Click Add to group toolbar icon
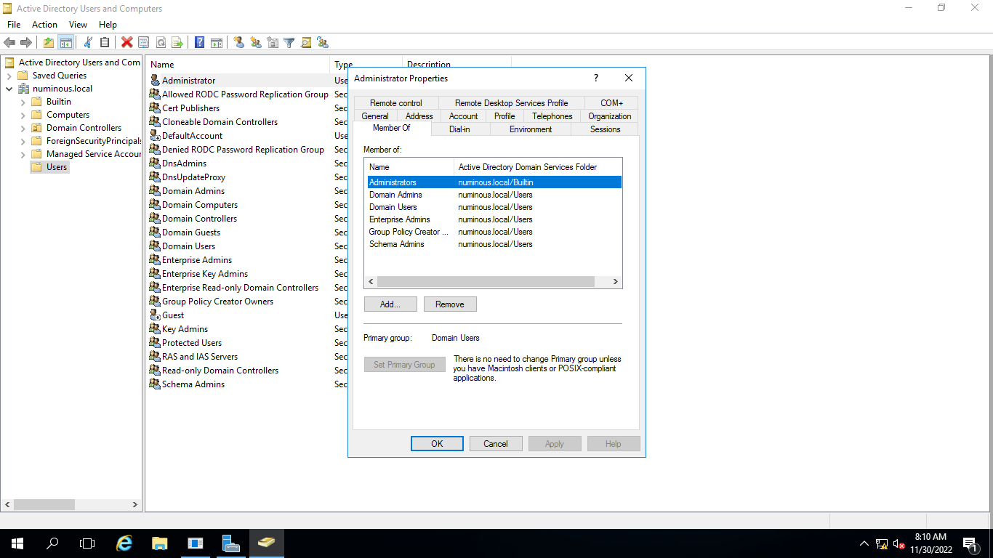The image size is (993, 558). [323, 43]
